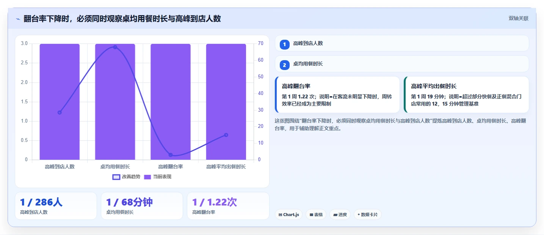
Task: Click the right axis value 30
Action: pos(260,110)
